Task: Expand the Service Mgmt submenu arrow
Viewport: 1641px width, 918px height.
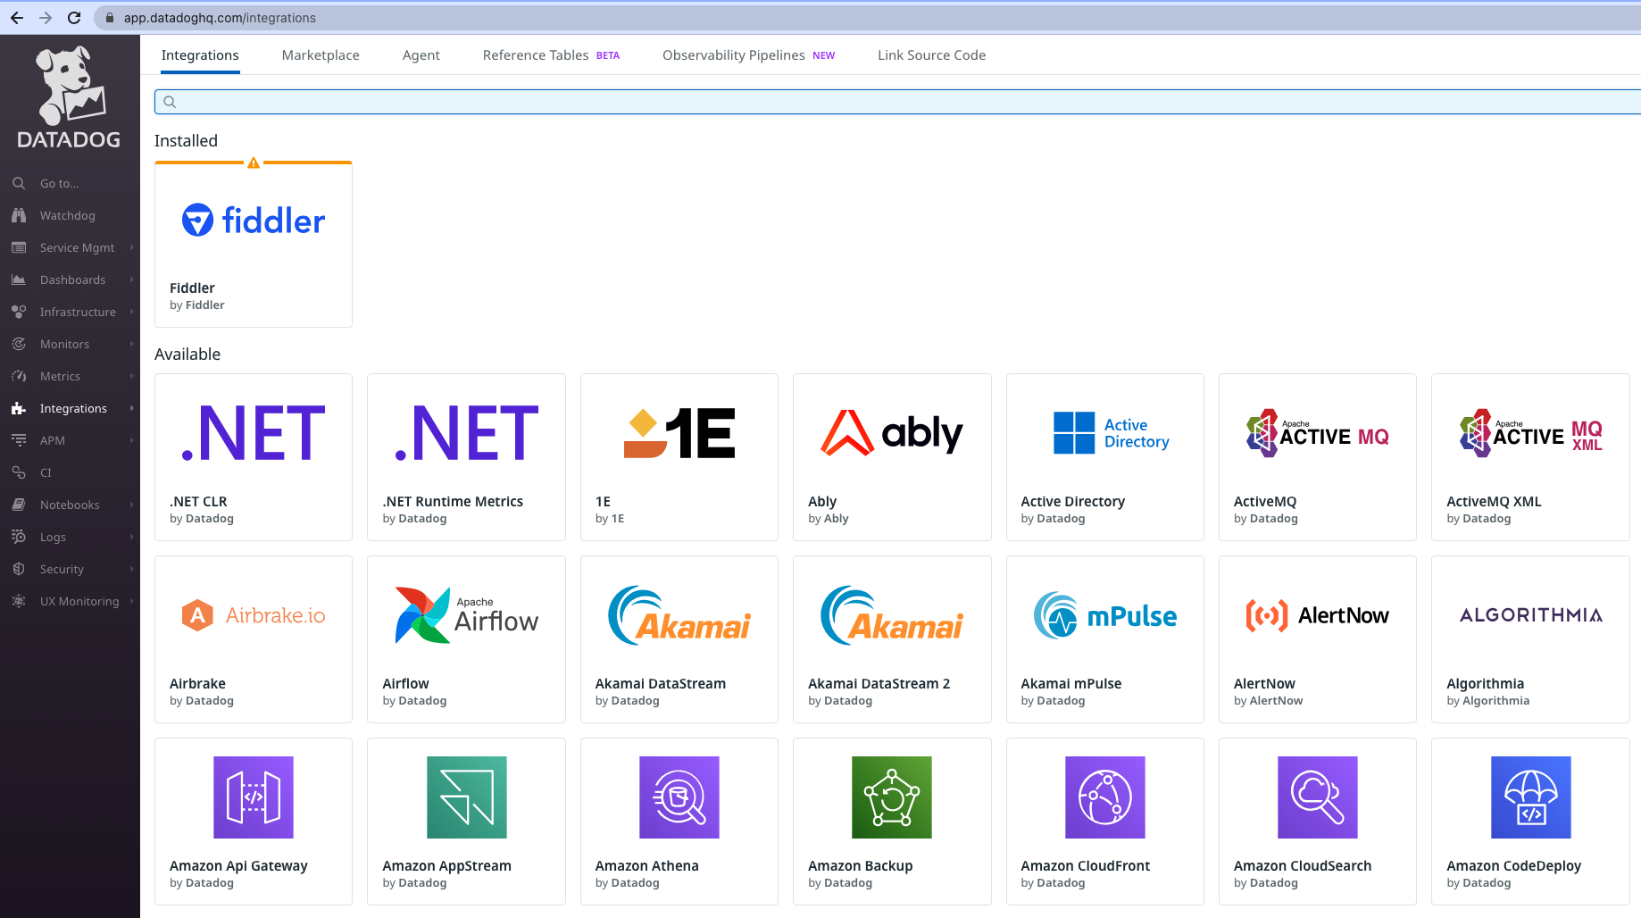Action: coord(131,247)
